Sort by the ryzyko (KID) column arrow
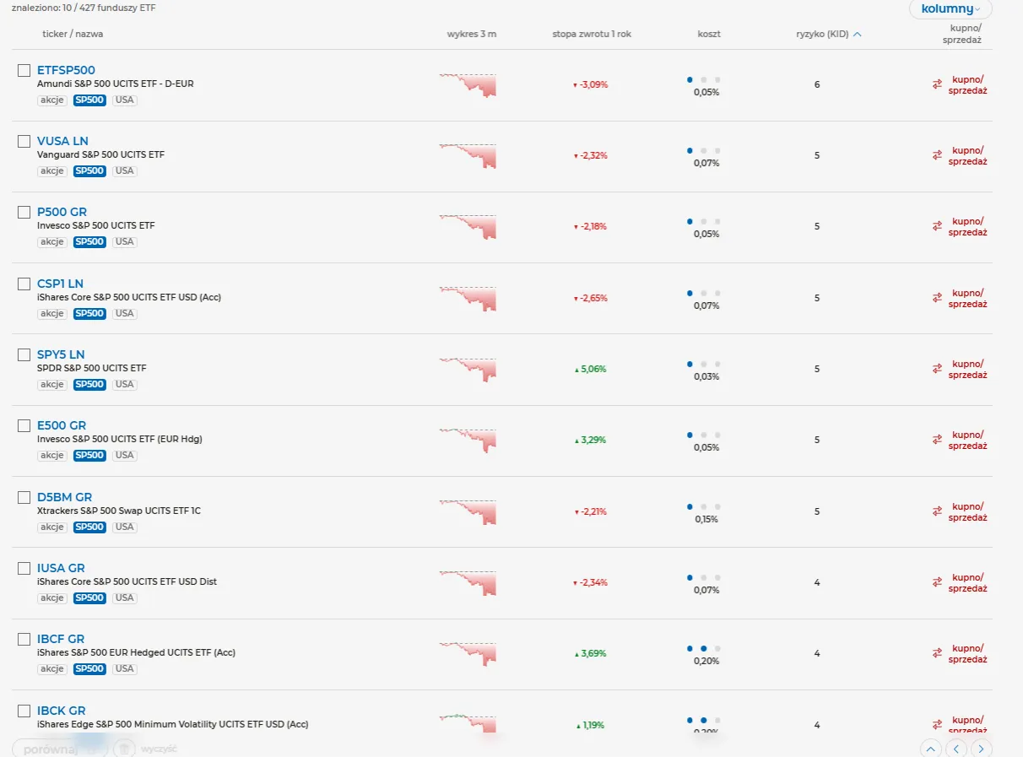 tap(858, 35)
